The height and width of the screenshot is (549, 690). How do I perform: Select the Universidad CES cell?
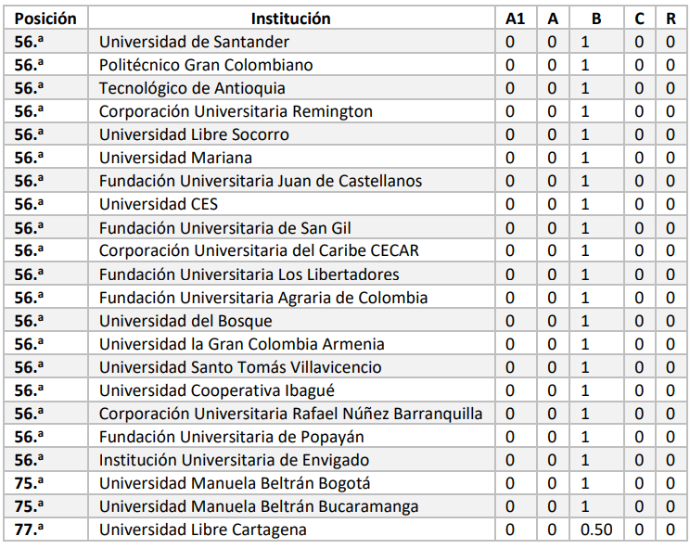pyautogui.click(x=159, y=204)
